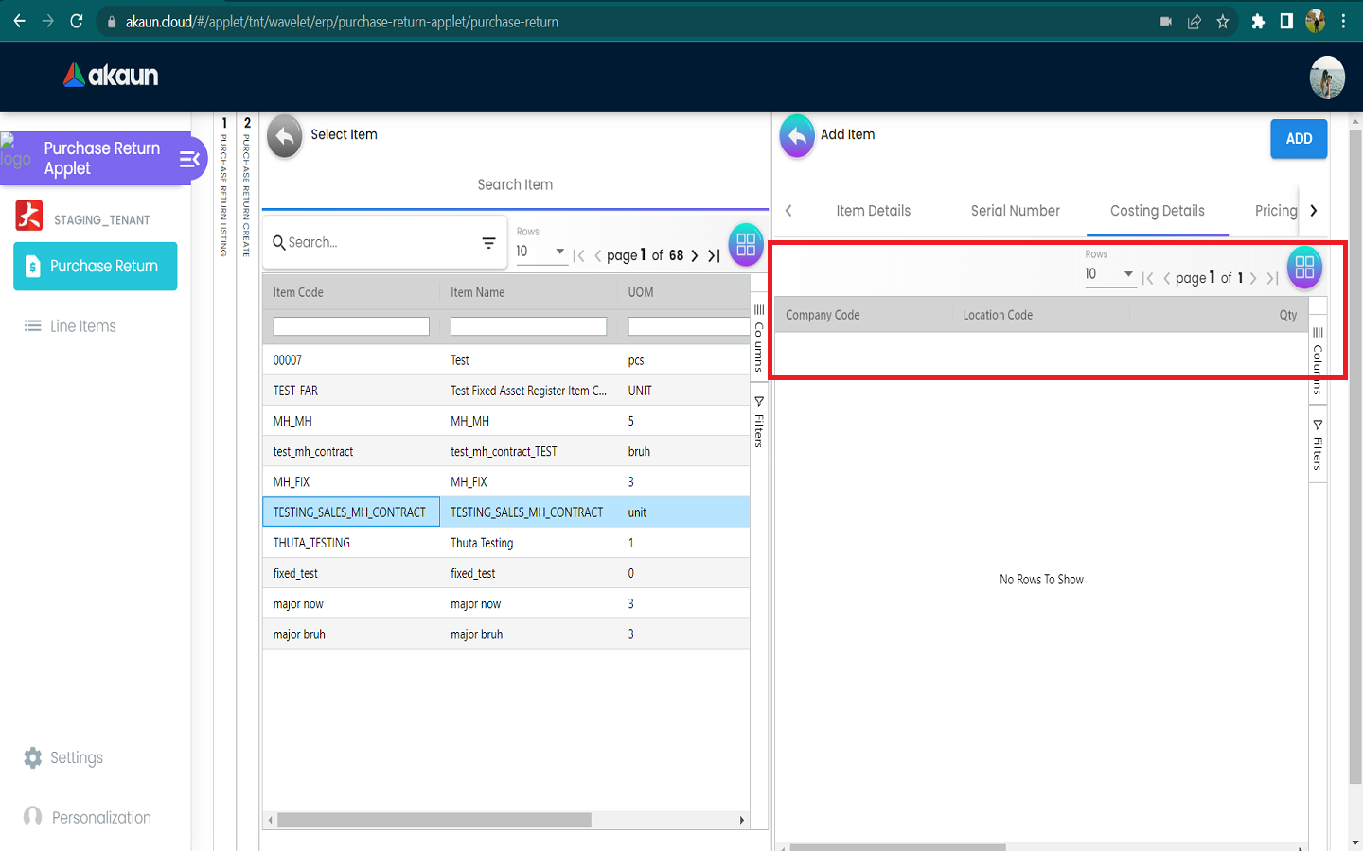
Task: Open Rows dropdown in Search Item panel
Action: coord(540,252)
